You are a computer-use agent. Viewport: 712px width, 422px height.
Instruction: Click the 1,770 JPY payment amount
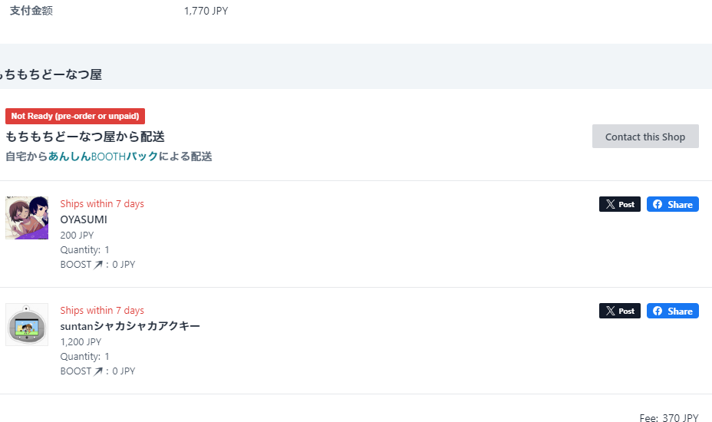(206, 11)
